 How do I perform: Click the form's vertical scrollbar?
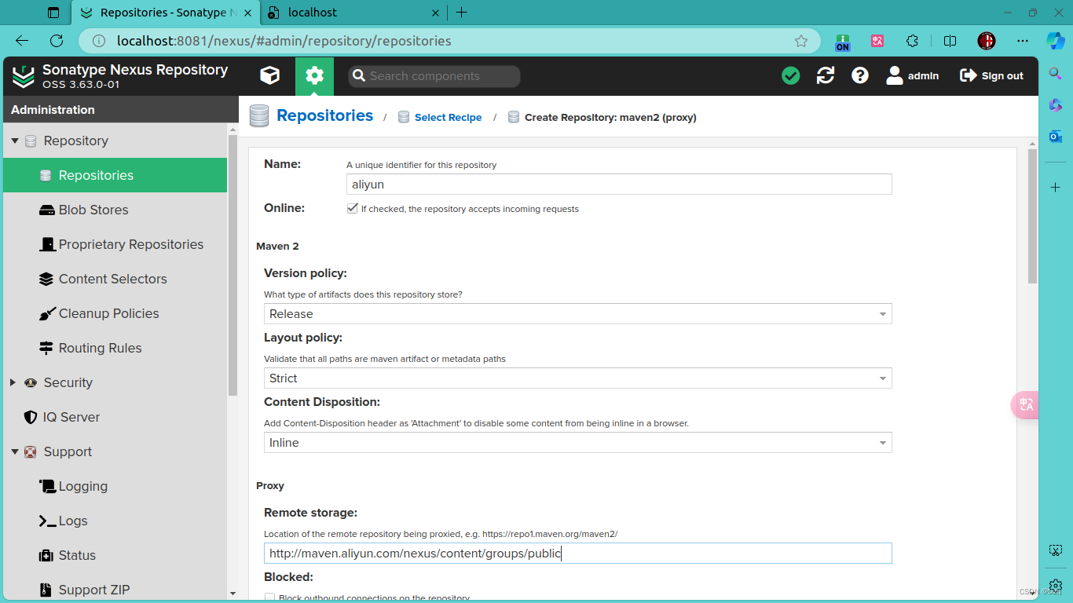(x=1032, y=216)
